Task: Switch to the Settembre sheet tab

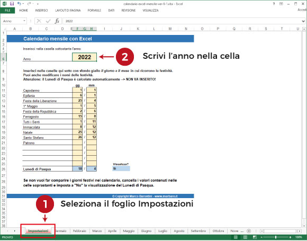Action: click(198, 231)
